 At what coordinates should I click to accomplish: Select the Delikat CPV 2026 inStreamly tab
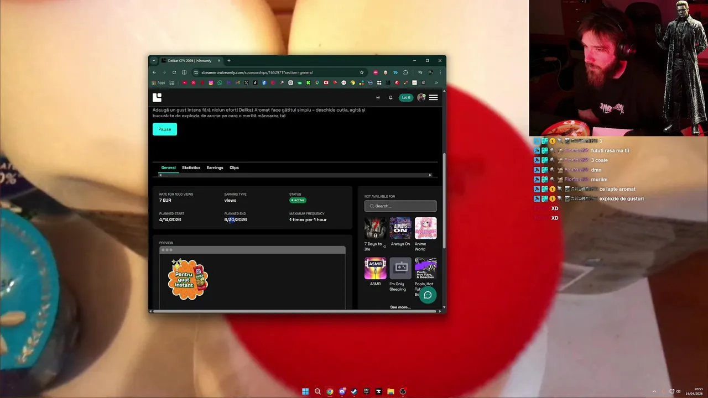pyautogui.click(x=191, y=61)
